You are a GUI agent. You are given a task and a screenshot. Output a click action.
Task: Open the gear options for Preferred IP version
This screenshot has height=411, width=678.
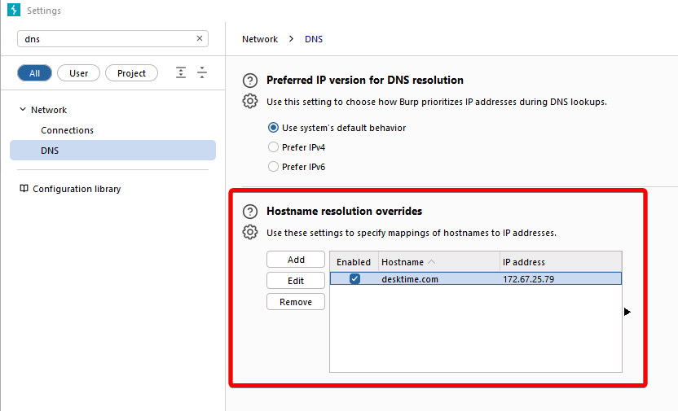point(251,101)
